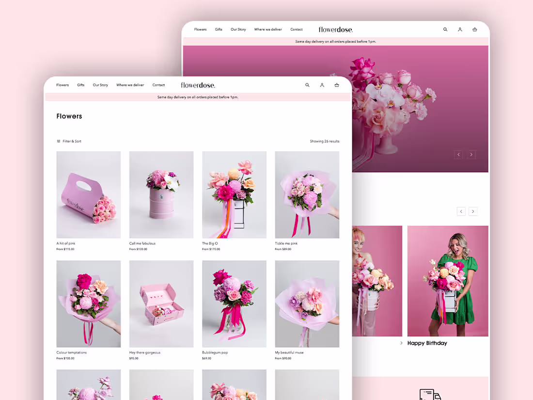This screenshot has width=533, height=400.
Task: Open Where we deliver in back window
Action: click(268, 30)
